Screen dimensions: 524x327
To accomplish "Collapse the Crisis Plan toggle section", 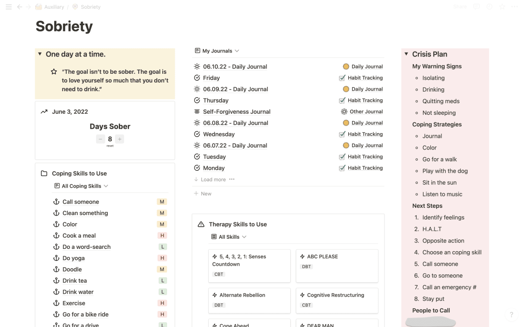I will (x=406, y=54).
